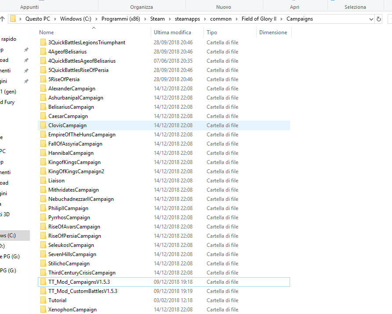Screen dimensions: 392x314
Task: Click the BelisariusCampaign folder icon
Action: tap(43, 107)
